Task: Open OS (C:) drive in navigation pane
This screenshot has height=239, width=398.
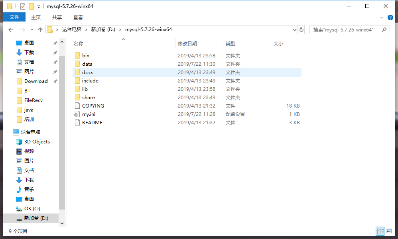Action: [32, 209]
